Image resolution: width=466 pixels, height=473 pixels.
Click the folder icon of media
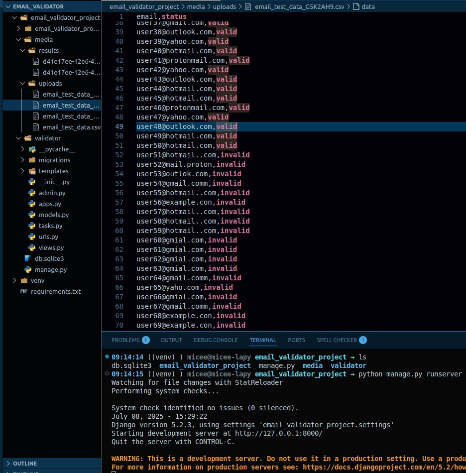(x=28, y=39)
